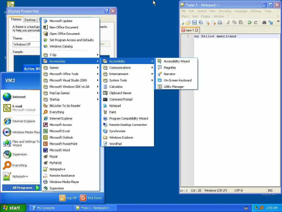Click the Copy icon in Notepad++ toolbar
This screenshot has width=282, height=212.
pos(235,23)
